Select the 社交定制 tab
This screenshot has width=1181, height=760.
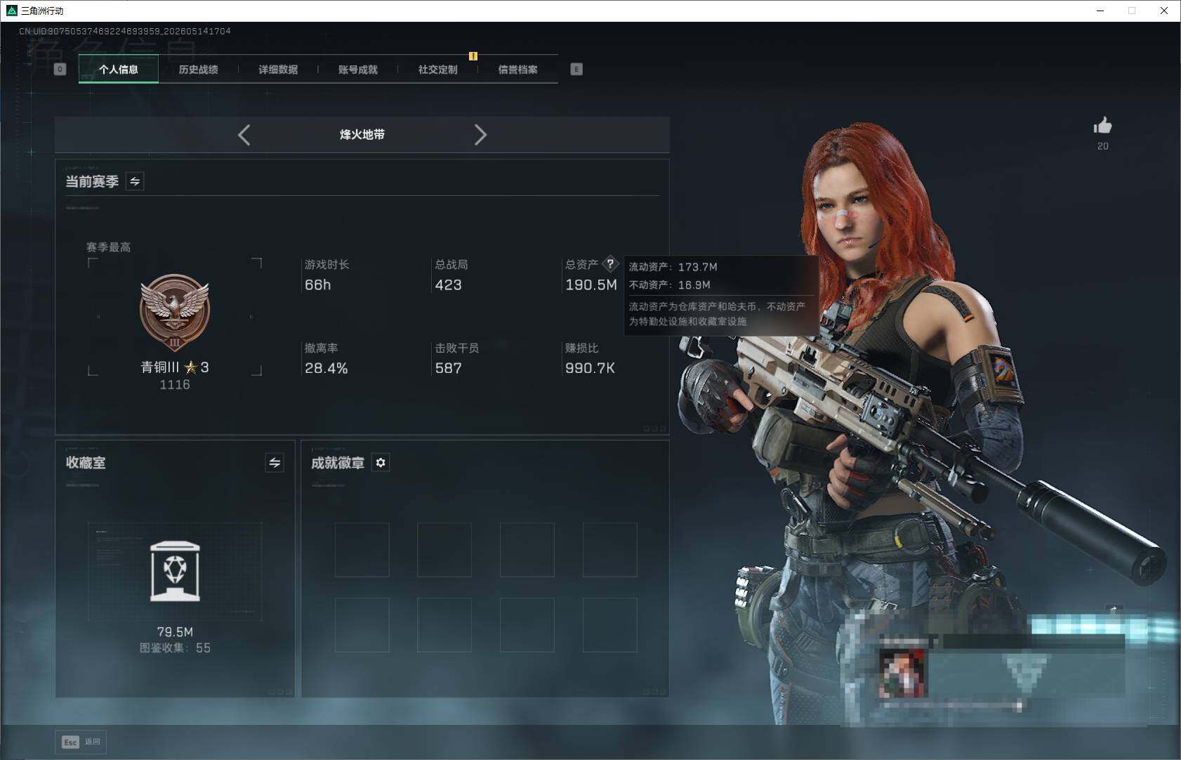coord(438,69)
